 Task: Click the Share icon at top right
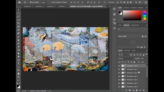146,2
